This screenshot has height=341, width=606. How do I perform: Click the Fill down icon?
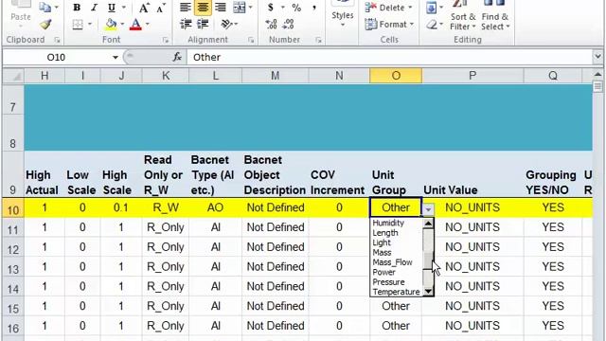(x=431, y=8)
